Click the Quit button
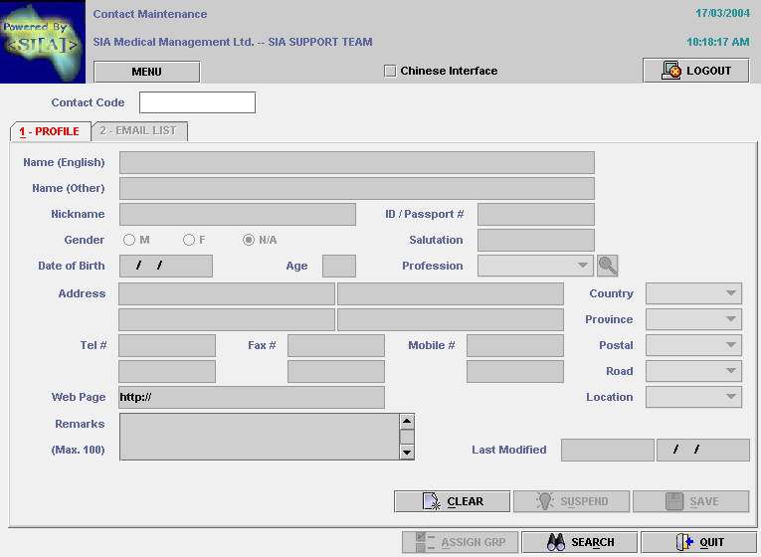 tap(698, 542)
